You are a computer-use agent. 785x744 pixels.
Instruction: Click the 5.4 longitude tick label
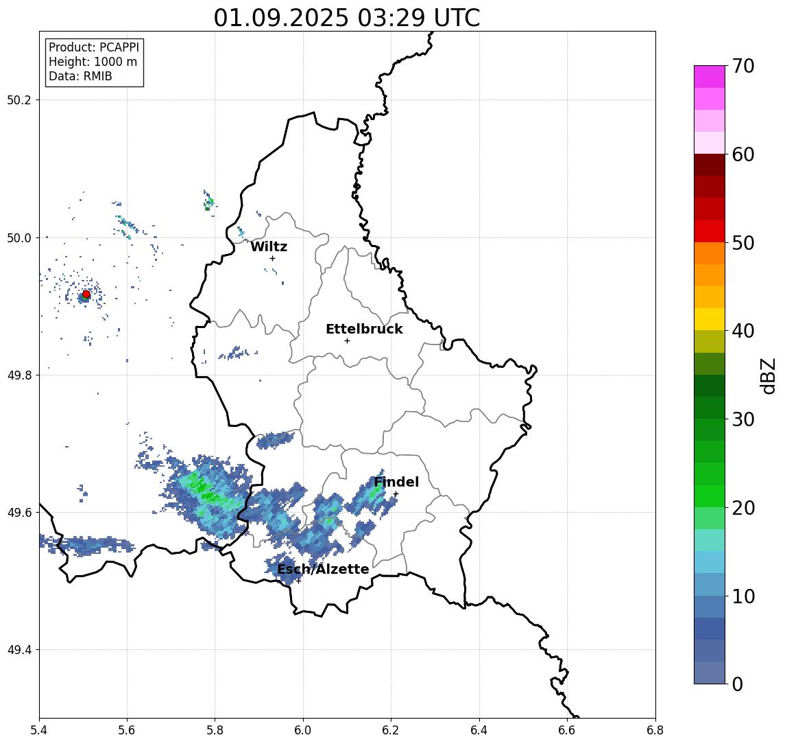click(39, 730)
